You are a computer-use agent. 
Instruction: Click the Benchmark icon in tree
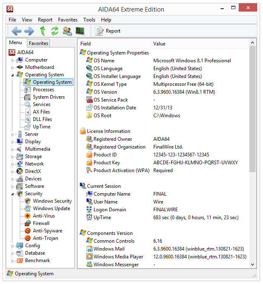pos(19,260)
